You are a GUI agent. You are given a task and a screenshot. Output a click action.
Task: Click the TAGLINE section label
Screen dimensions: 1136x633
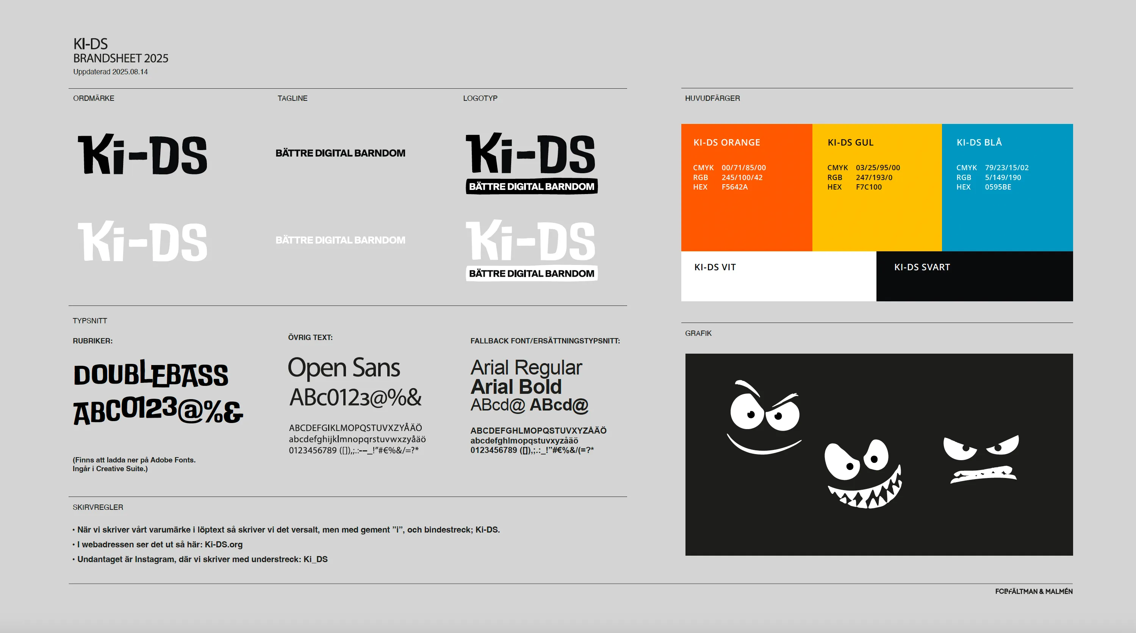(293, 99)
